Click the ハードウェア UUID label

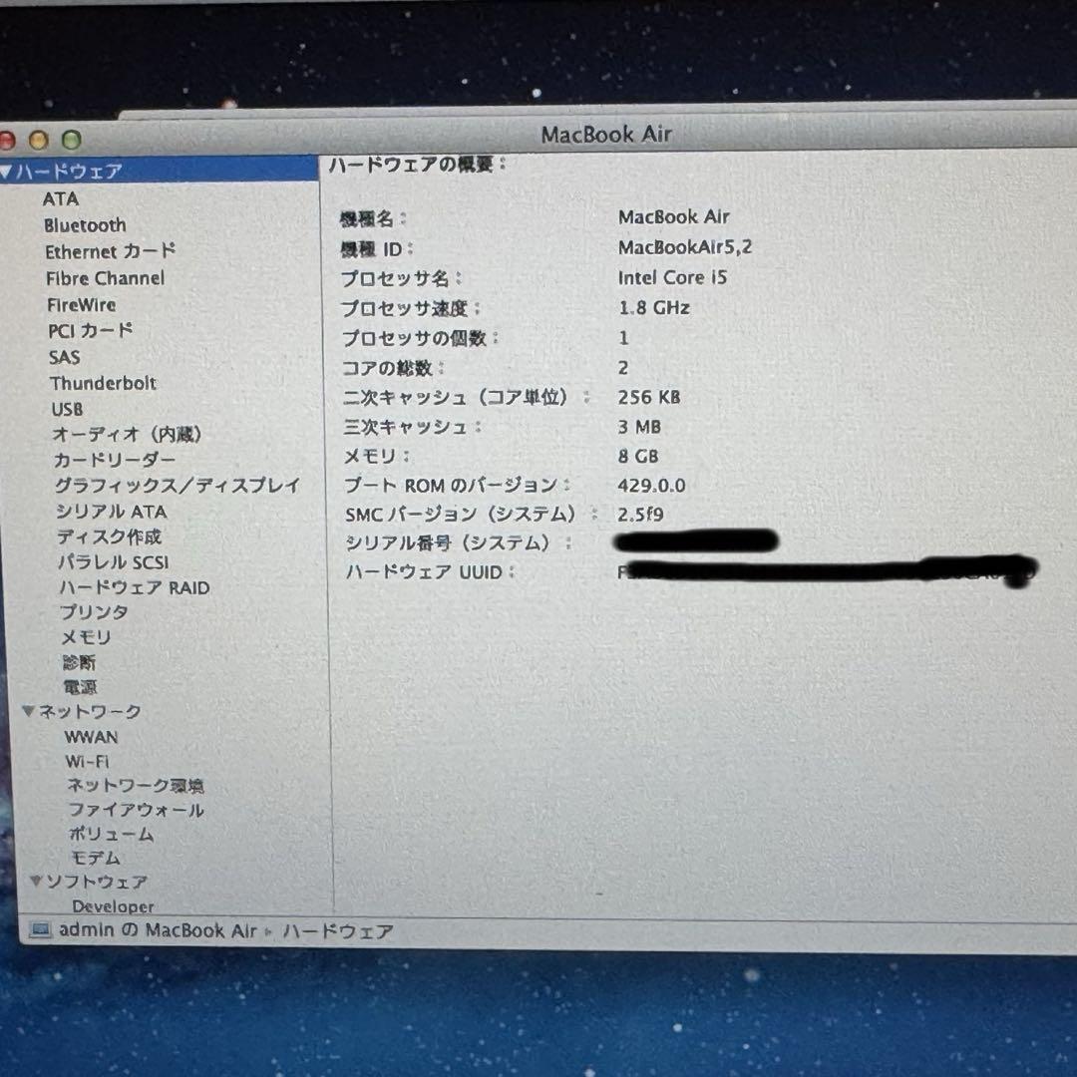pyautogui.click(x=431, y=572)
